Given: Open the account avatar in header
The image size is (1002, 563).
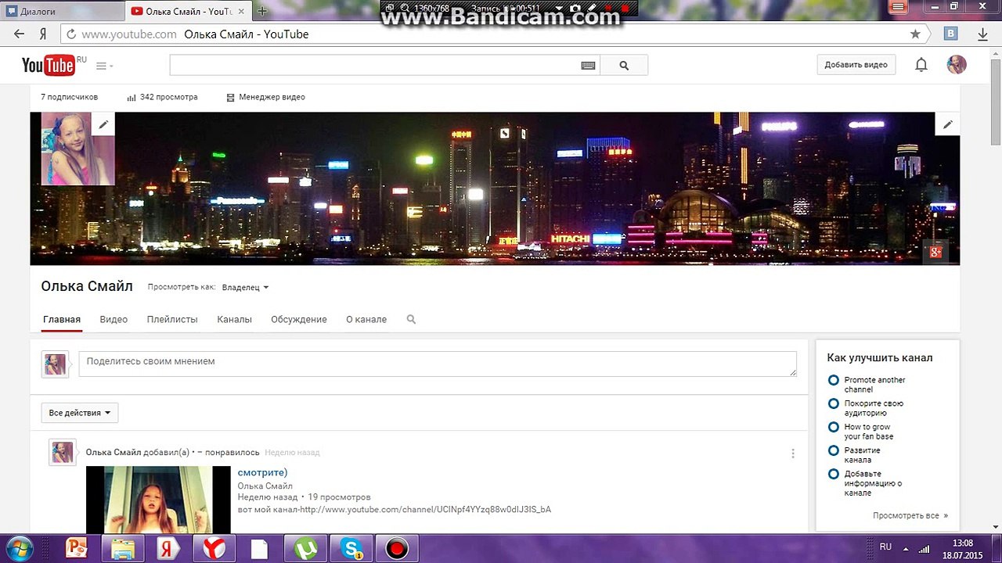Looking at the screenshot, I should 957,65.
